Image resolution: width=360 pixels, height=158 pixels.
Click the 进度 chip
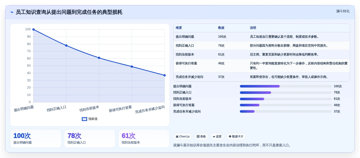click(x=217, y=137)
